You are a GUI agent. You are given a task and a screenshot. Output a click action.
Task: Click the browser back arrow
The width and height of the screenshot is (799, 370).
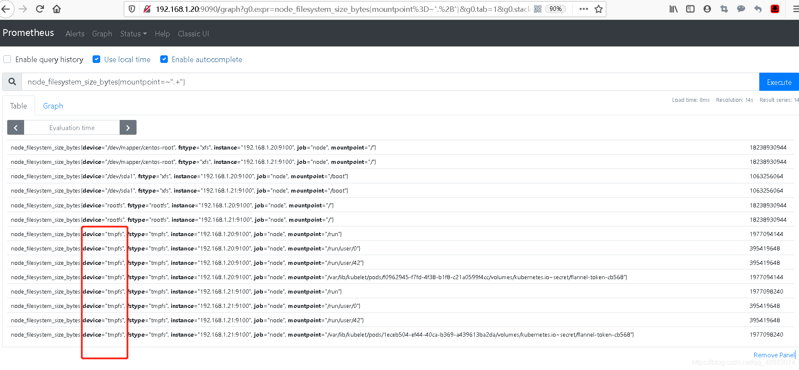coord(5,9)
